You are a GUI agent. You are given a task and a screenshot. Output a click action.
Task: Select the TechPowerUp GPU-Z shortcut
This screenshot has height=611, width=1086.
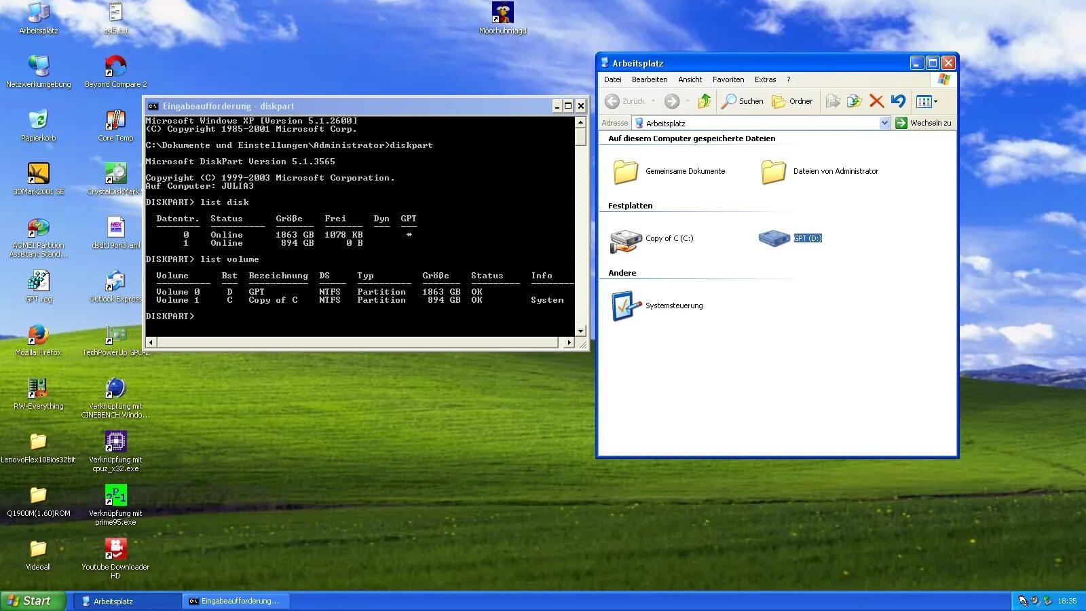click(115, 340)
